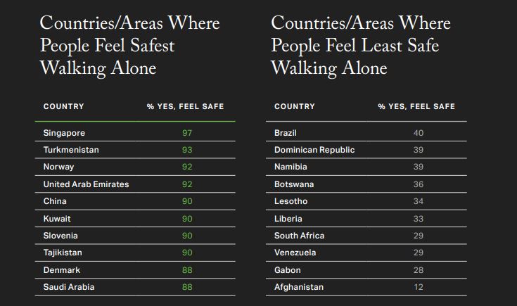The height and width of the screenshot is (306, 517).
Task: Select Brazil in least safe table
Action: (286, 133)
